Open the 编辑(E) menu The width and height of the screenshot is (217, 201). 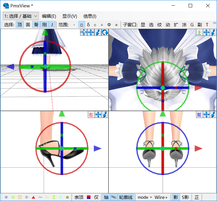click(49, 16)
